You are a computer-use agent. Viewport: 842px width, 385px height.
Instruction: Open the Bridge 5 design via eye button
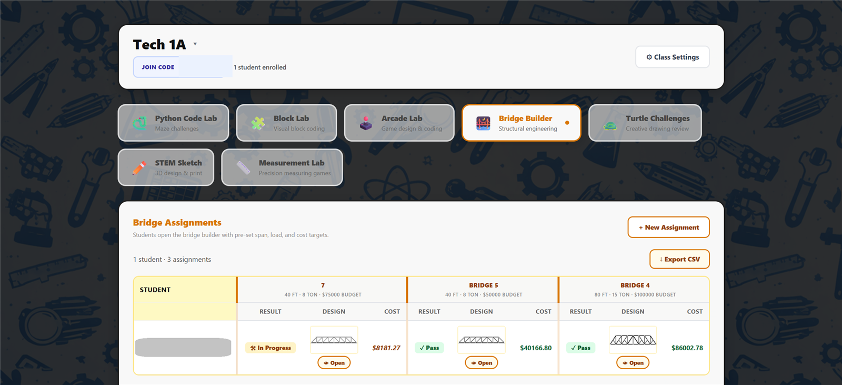(482, 363)
